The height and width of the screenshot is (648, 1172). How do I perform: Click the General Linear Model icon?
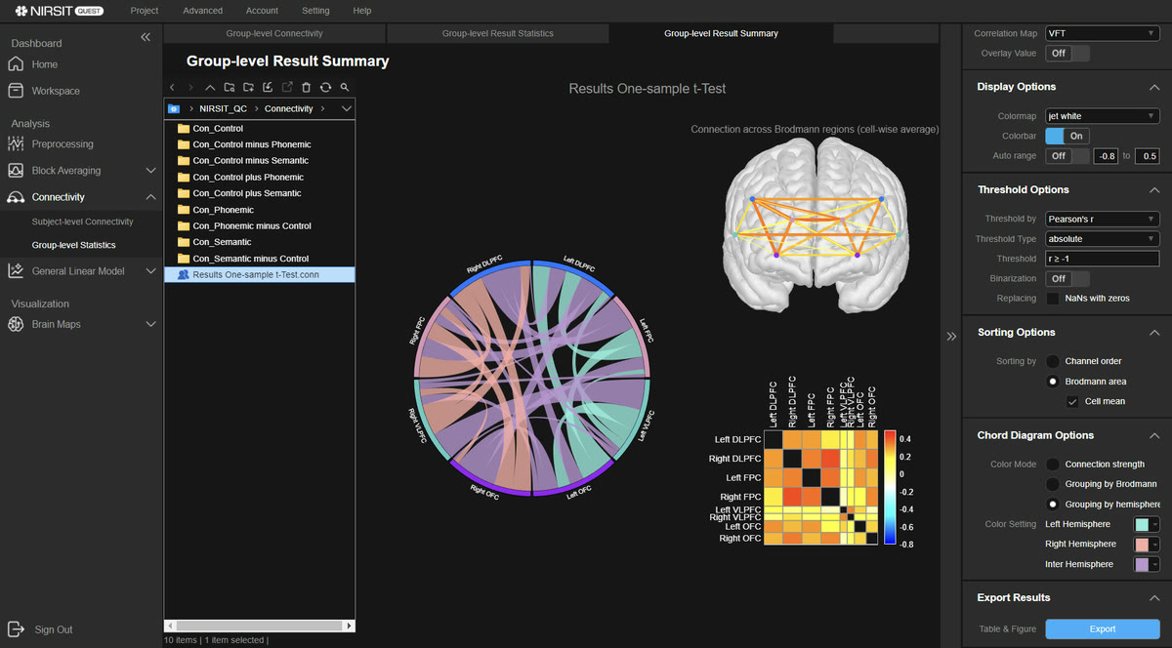click(16, 271)
